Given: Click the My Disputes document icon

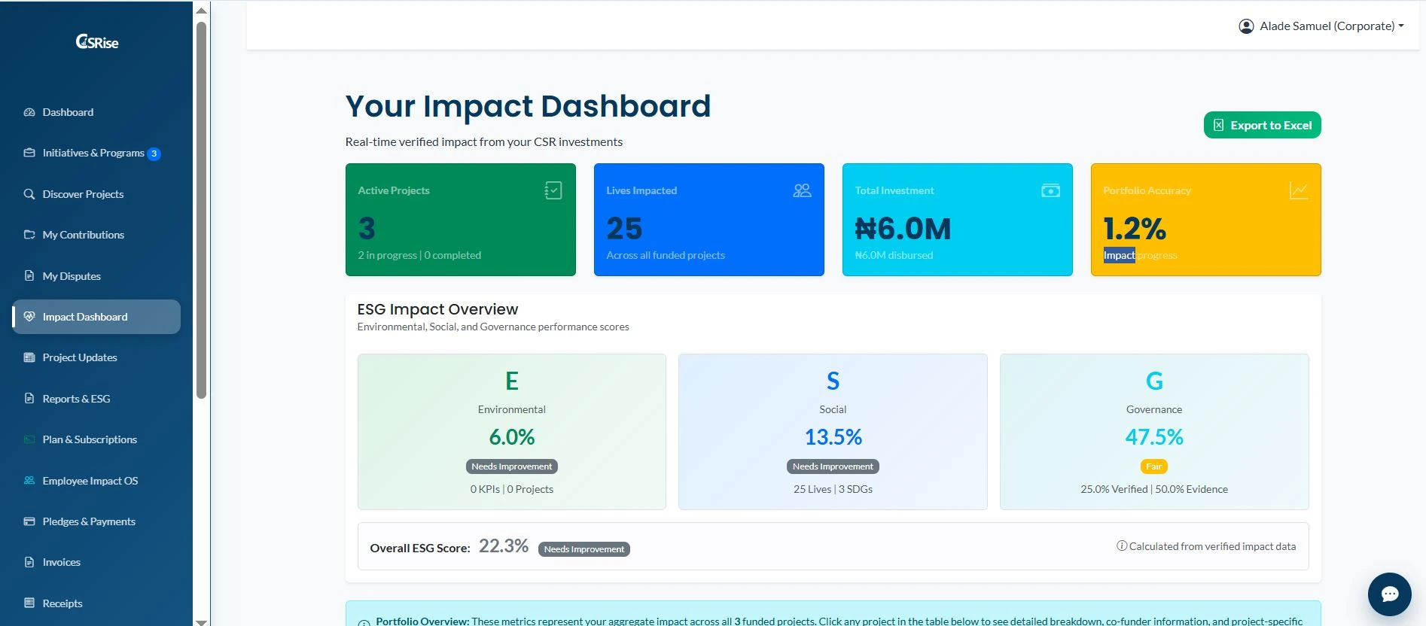Looking at the screenshot, I should coord(29,276).
